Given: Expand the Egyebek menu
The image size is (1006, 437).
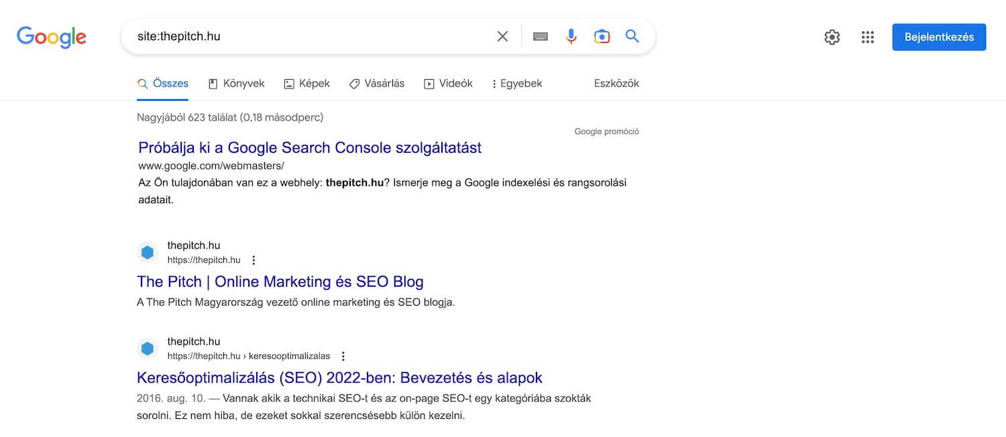Looking at the screenshot, I should click(x=517, y=84).
